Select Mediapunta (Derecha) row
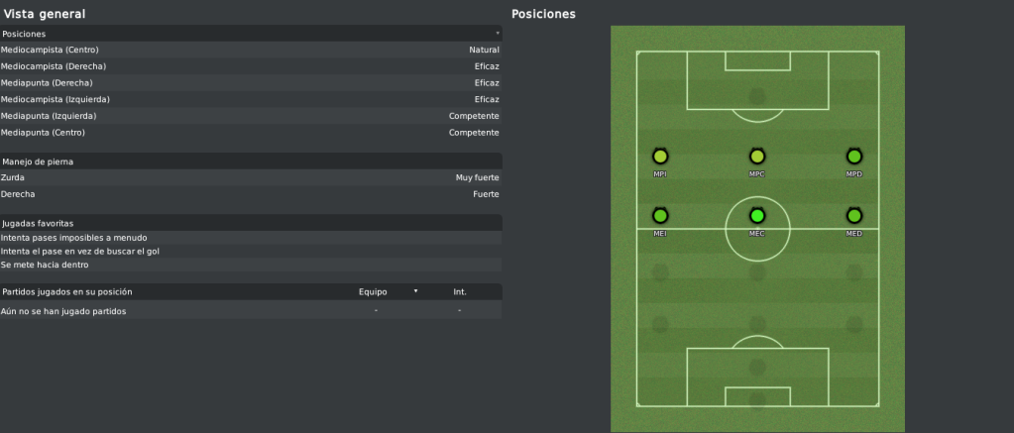The image size is (1014, 433). (251, 82)
